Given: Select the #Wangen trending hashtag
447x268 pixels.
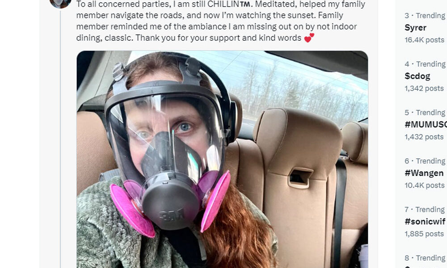Looking at the screenshot, I should point(424,173).
